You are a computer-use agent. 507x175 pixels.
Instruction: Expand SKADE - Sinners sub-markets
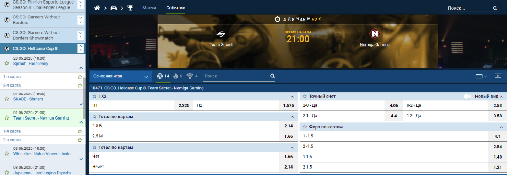point(81,104)
